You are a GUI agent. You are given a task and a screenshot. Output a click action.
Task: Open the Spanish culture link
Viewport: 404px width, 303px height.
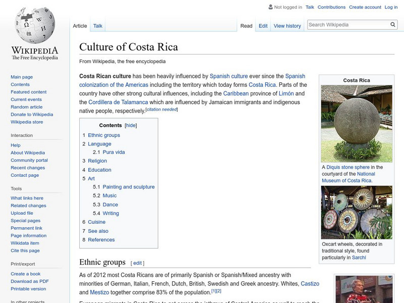229,76
